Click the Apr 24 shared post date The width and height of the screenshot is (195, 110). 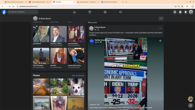(x=97, y=42)
